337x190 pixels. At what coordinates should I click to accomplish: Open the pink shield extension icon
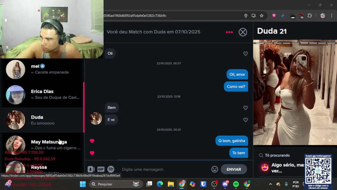pyautogui.click(x=274, y=16)
